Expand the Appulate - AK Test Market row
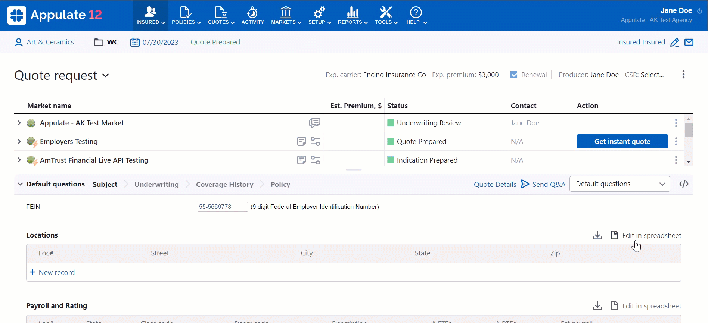Image resolution: width=708 pixels, height=323 pixels. pyautogui.click(x=19, y=123)
